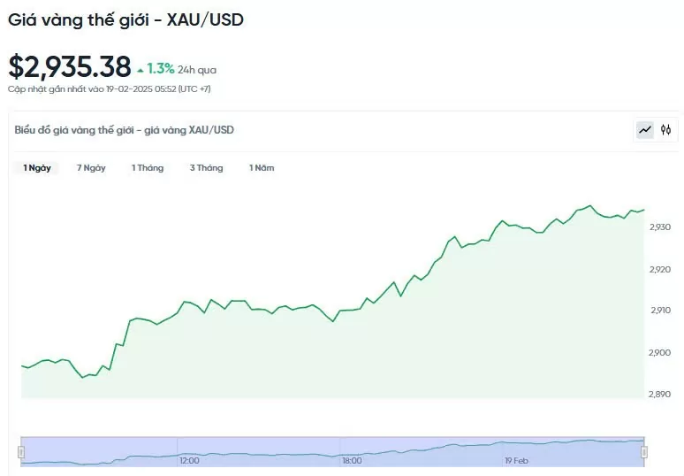Click the $2,935.38 gold price value
Screen dimensions: 684x476
(70, 66)
